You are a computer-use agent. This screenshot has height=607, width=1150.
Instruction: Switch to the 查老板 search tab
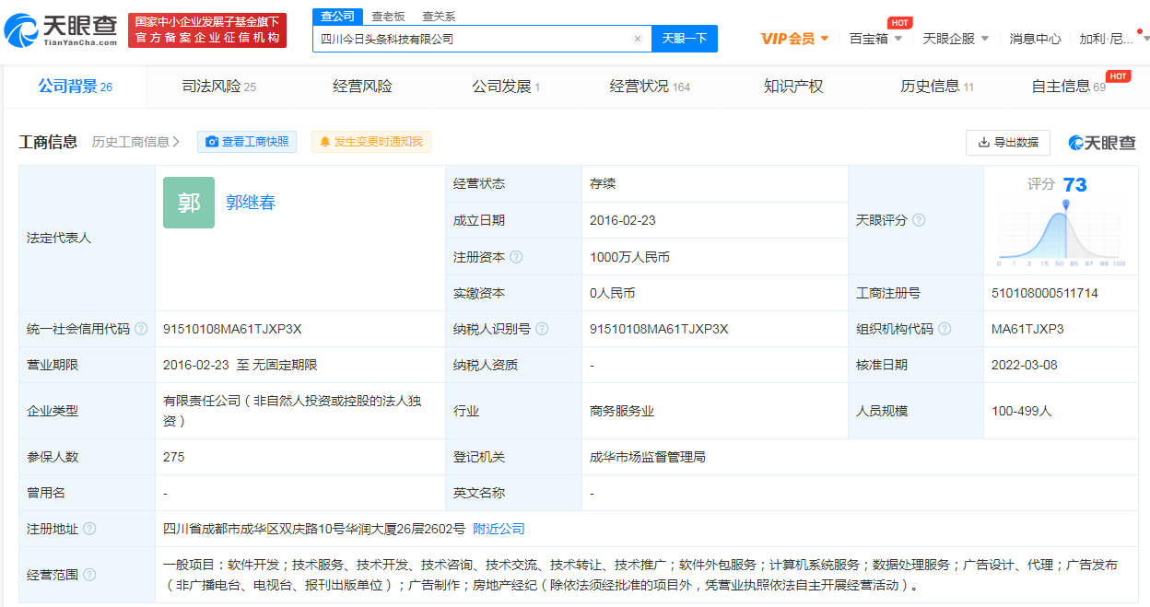click(x=388, y=17)
